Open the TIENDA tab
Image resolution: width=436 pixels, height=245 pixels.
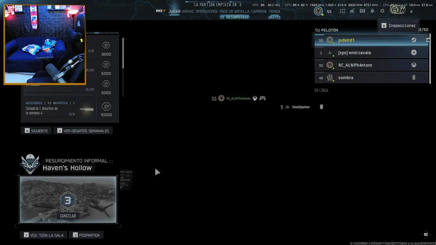point(275,11)
